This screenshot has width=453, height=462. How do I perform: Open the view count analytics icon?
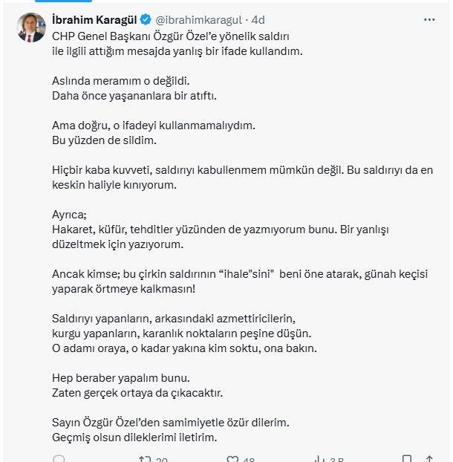[317, 458]
